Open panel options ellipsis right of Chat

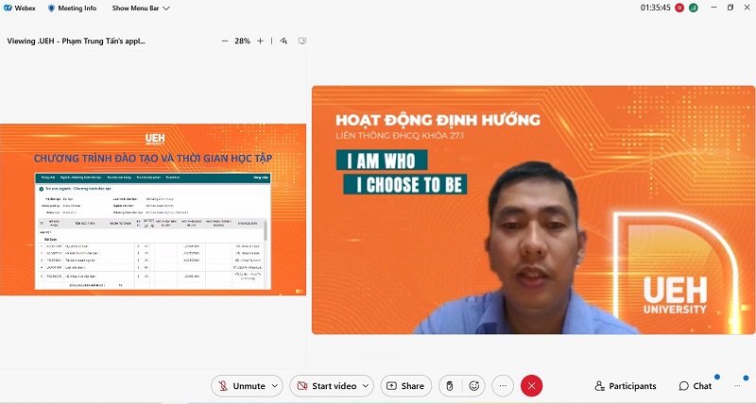click(737, 386)
